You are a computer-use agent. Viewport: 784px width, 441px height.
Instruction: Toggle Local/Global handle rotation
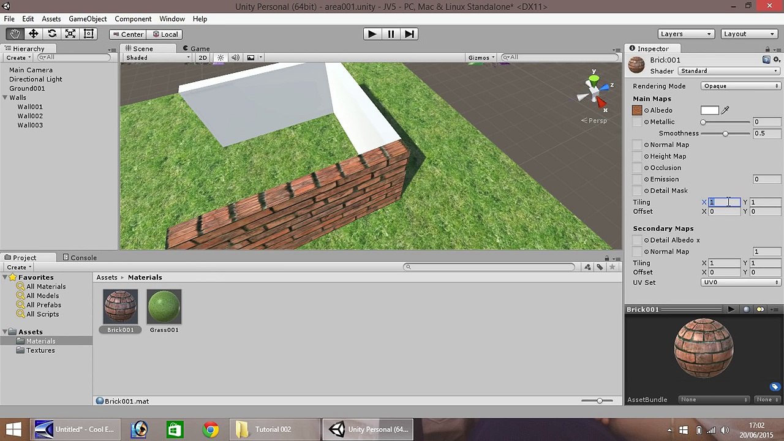pos(165,34)
